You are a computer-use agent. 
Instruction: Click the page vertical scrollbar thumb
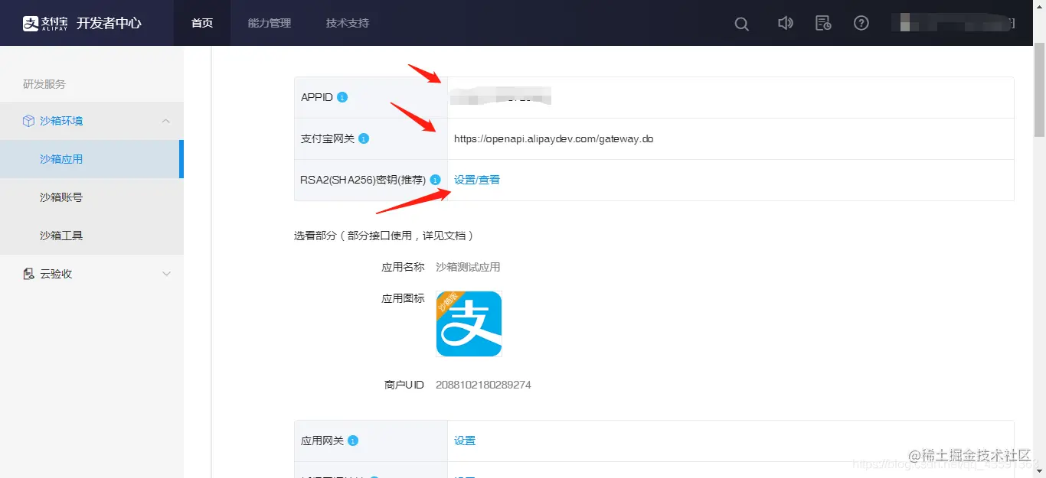point(1039,88)
